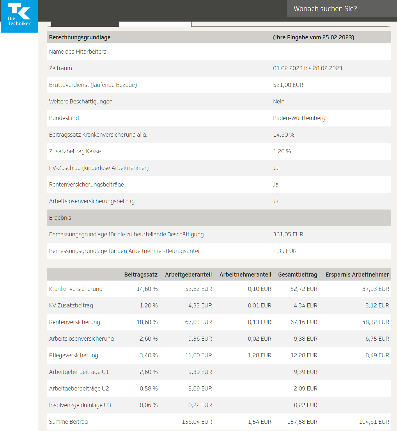Click the Beitragssatz column header
The width and height of the screenshot is (397, 431).
click(x=141, y=275)
